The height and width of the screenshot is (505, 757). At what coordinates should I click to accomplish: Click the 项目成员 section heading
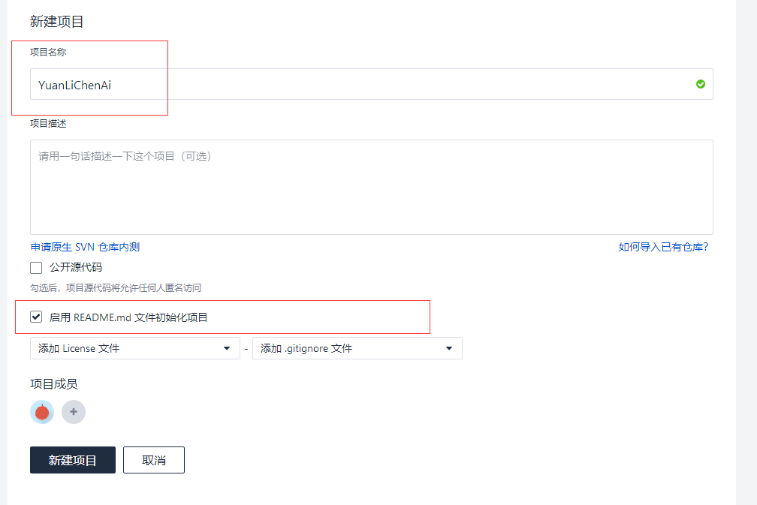(53, 384)
